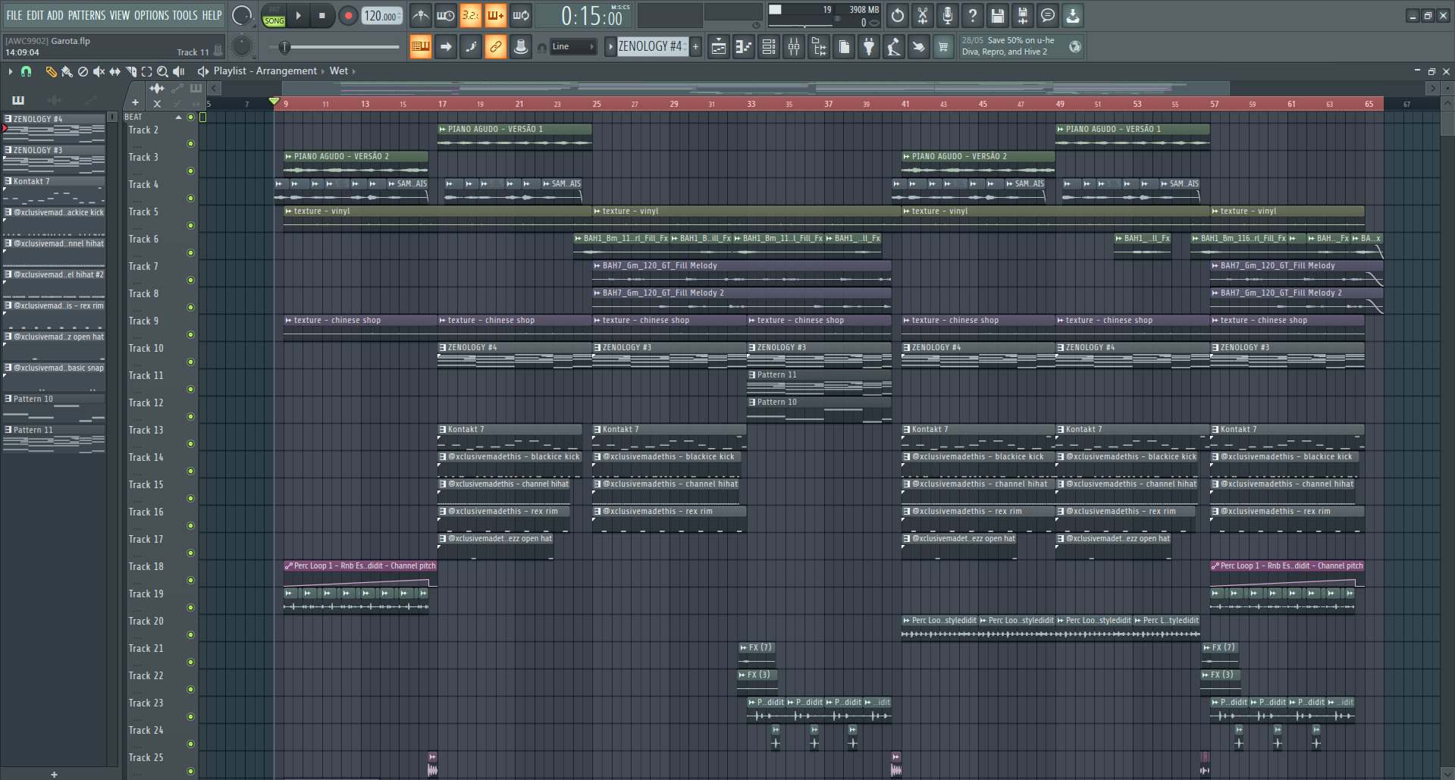1455x780 pixels.
Task: Open pattern options arrow before ZENOLOGY #4
Action: [x=610, y=47]
